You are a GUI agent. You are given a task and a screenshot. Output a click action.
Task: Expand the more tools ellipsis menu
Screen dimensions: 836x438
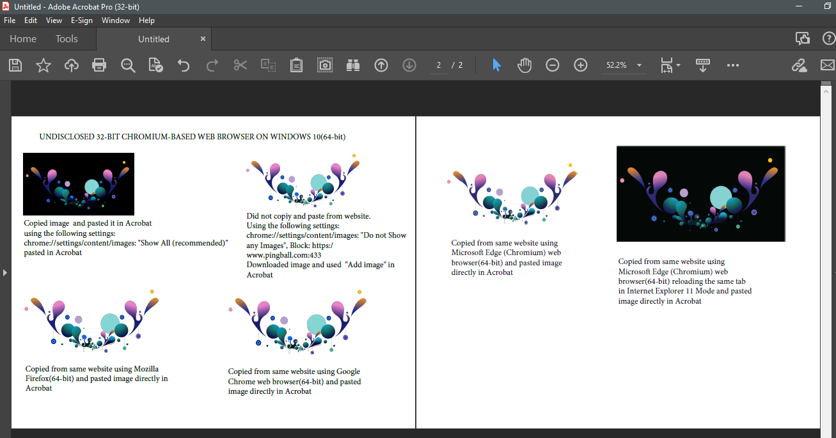733,65
